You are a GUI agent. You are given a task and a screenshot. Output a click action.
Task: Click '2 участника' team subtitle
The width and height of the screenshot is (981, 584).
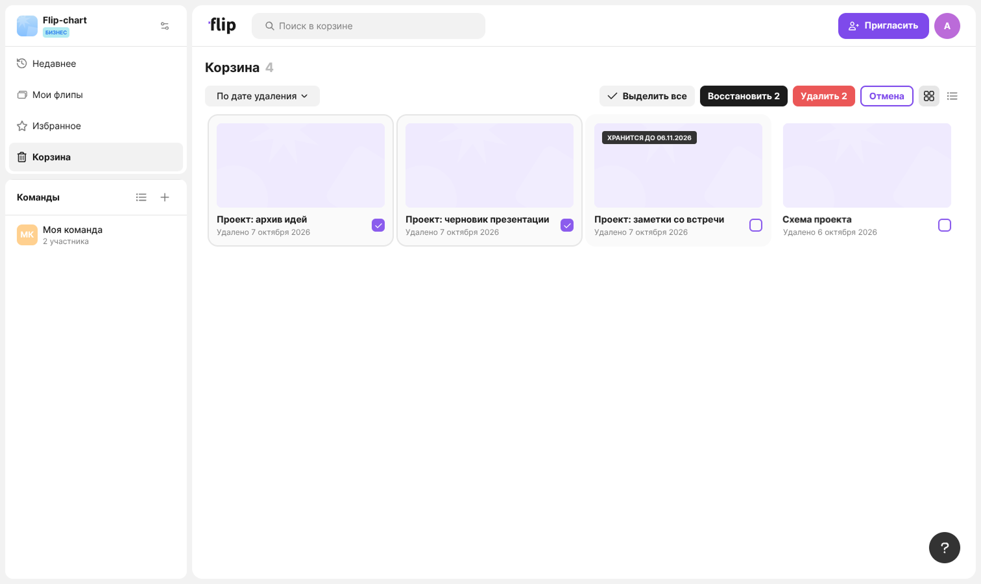[x=66, y=241]
